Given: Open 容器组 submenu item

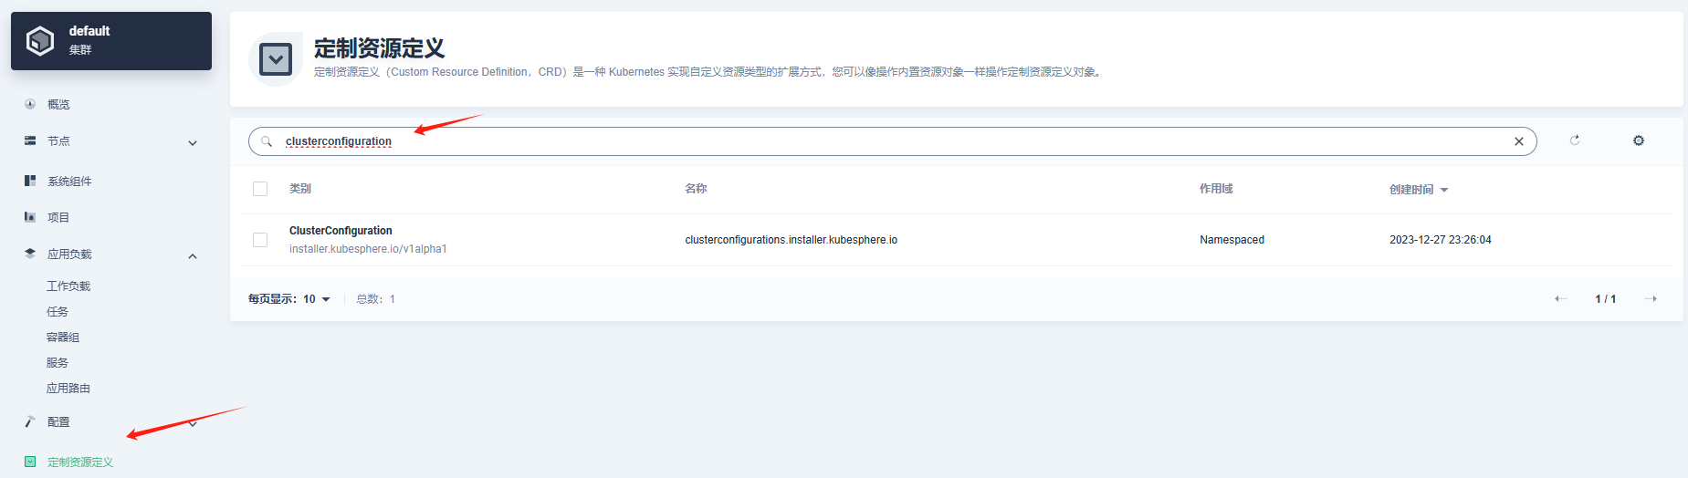Looking at the screenshot, I should coord(63,337).
